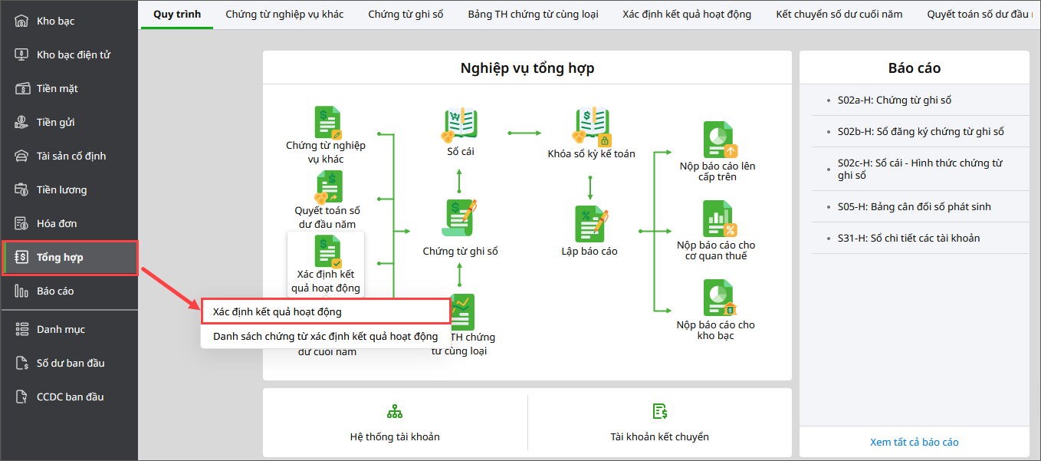Open Nộp báo cáo lên cấp trên icon
1041x461 pixels.
(720, 140)
